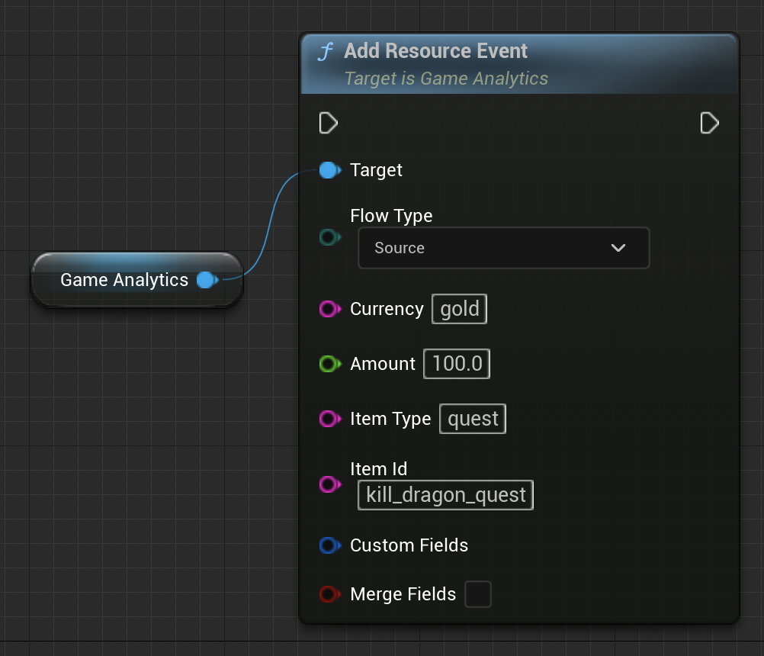Click the input execution pin

click(328, 123)
